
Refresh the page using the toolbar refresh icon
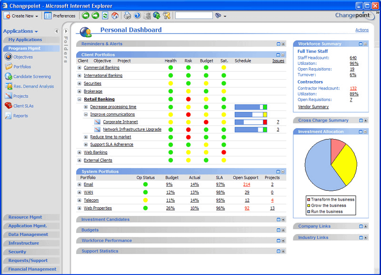[105, 16]
